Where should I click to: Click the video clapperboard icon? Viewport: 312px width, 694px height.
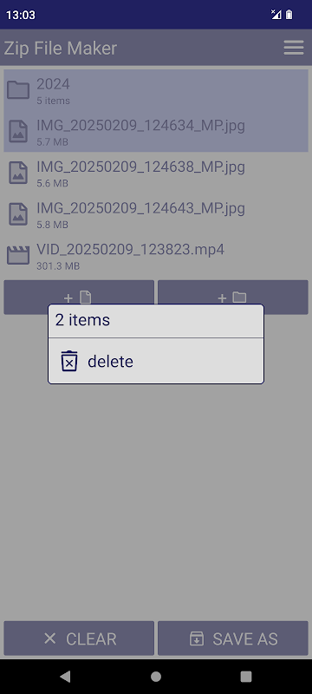pyautogui.click(x=18, y=255)
